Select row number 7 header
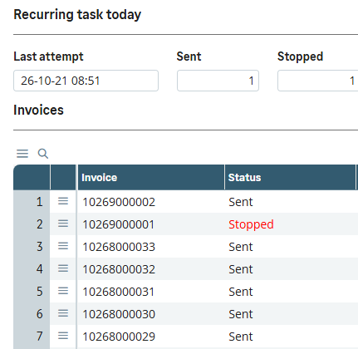358x349 pixels. pyautogui.click(x=32, y=337)
